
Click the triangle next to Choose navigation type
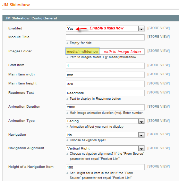(67, 140)
